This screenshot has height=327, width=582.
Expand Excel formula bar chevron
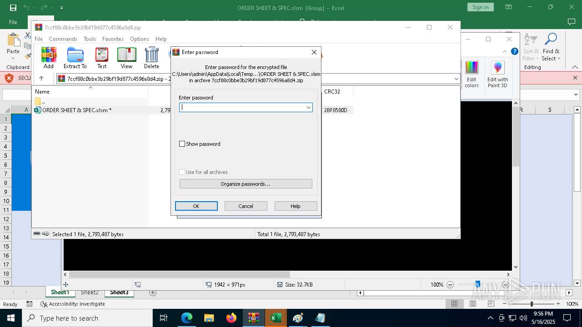576,95
